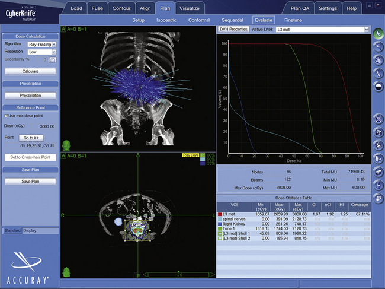Click the green head orientation icon in 3D view
This screenshot has width=385, height=289.
(x=66, y=144)
